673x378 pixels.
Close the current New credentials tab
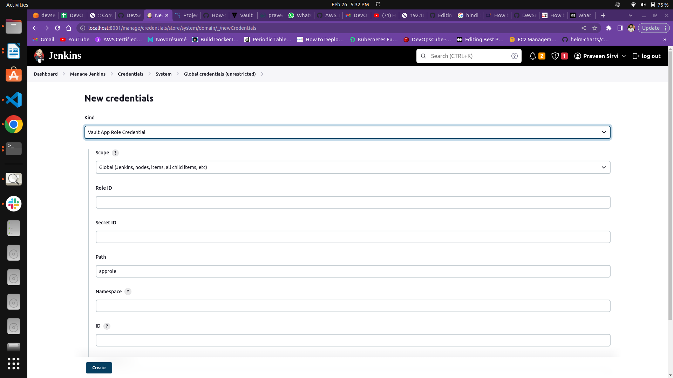click(167, 15)
